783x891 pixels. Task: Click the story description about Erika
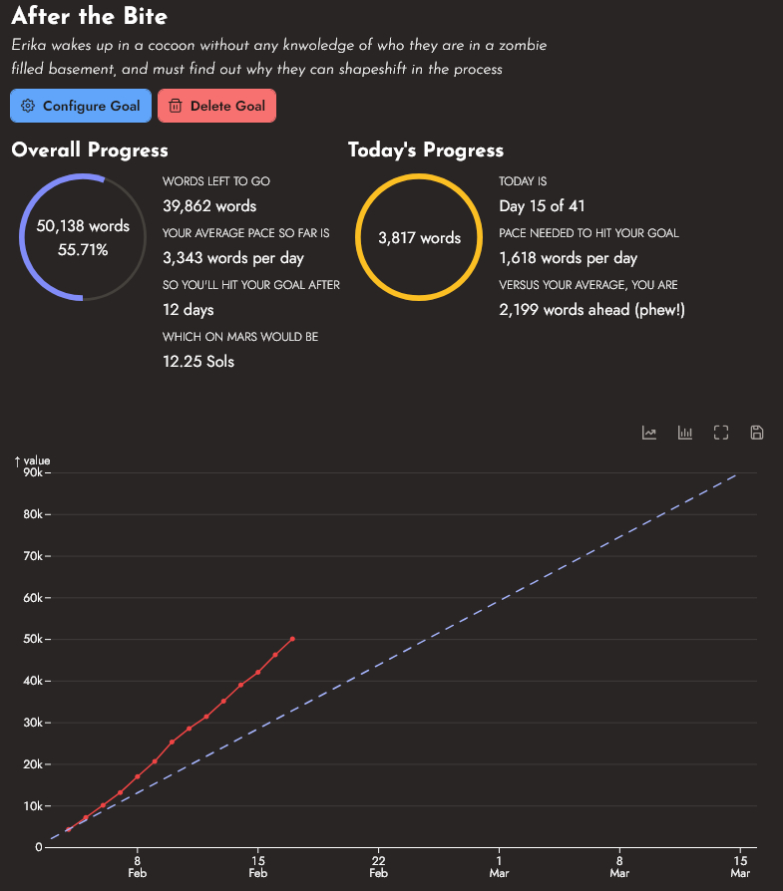tap(278, 57)
